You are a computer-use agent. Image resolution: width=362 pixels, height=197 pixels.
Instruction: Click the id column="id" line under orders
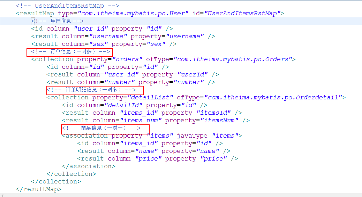click(x=108, y=67)
